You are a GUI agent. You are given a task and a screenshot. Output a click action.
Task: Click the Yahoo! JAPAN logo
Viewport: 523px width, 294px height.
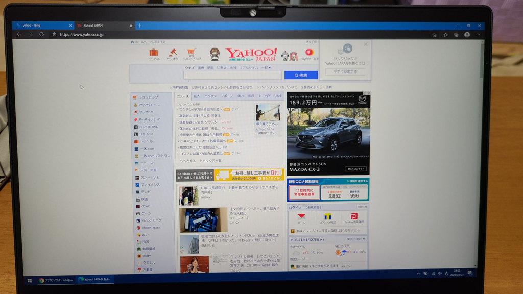[251, 54]
